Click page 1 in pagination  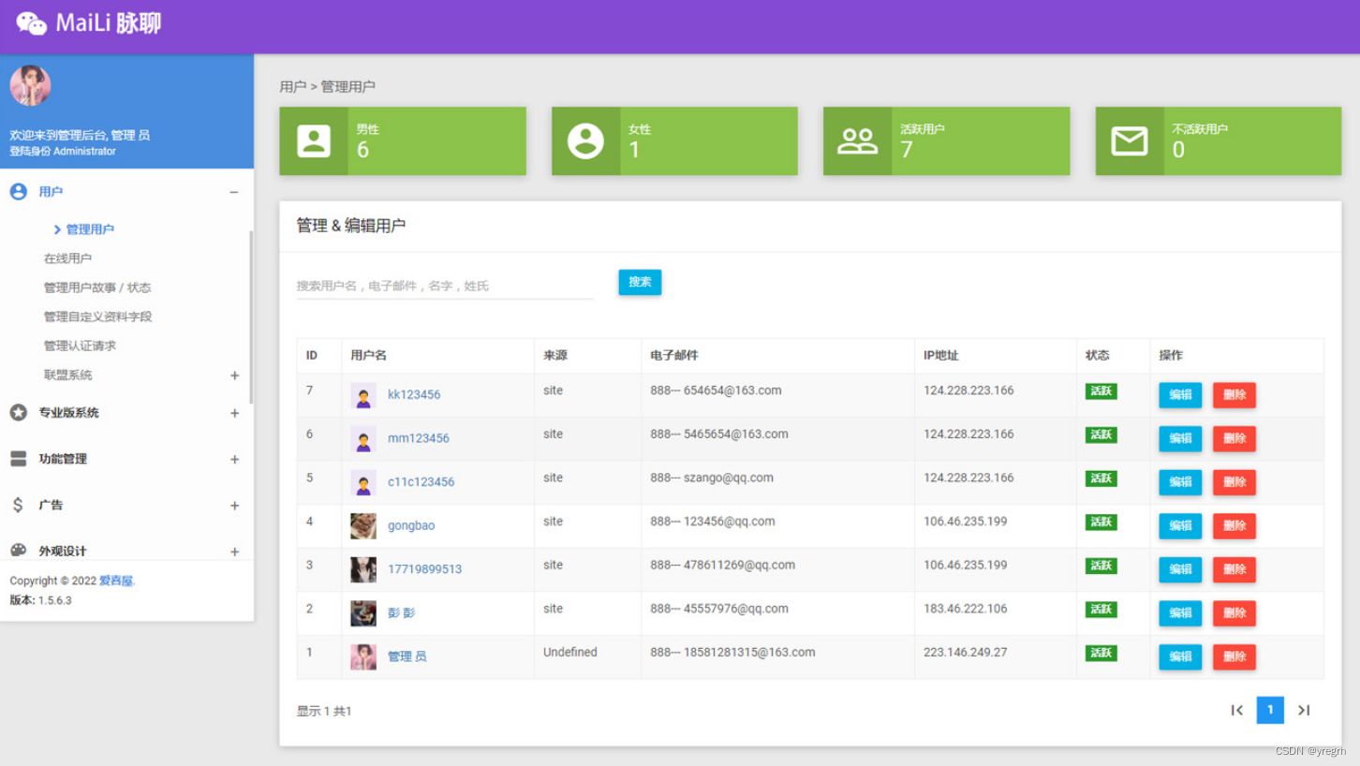[1269, 710]
